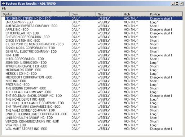Click Microsoft's 'Change to short 1' position
Screen dimensions: 185x137
click(161, 77)
